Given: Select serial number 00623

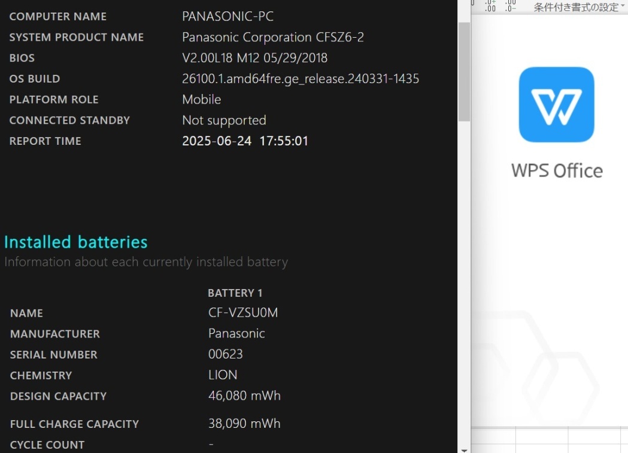Looking at the screenshot, I should [226, 354].
